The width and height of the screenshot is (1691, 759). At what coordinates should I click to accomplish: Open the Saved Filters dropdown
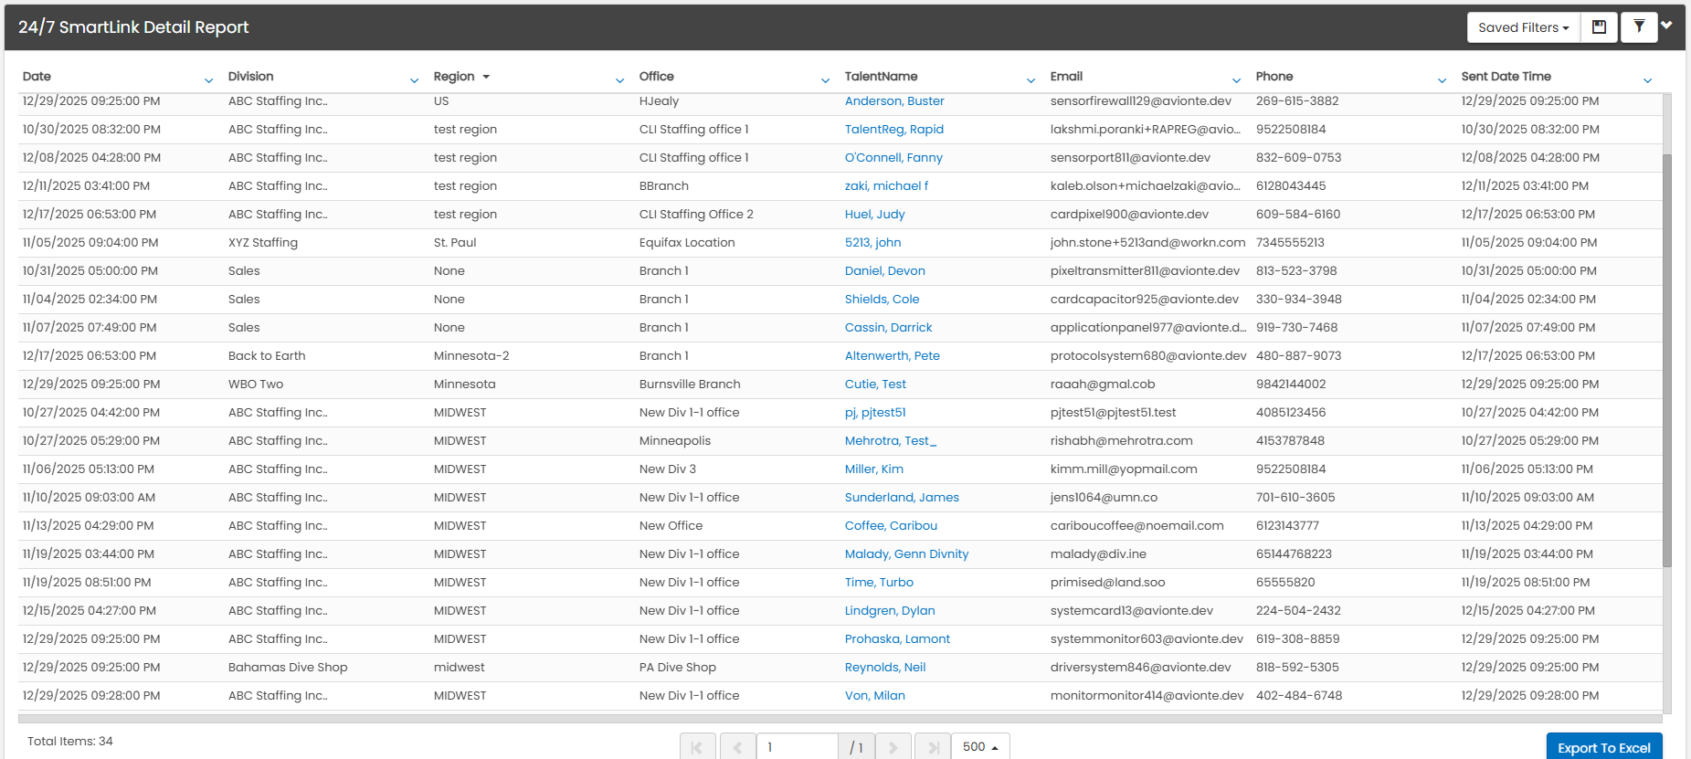pyautogui.click(x=1523, y=27)
